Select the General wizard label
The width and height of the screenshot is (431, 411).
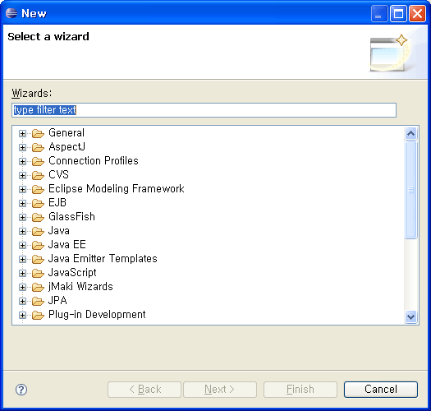[66, 133]
